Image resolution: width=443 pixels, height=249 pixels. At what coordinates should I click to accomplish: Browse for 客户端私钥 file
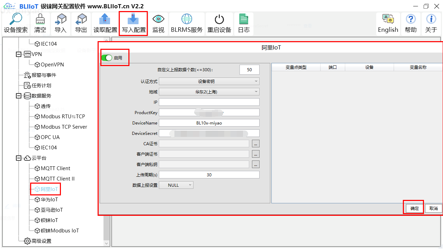tap(256, 164)
